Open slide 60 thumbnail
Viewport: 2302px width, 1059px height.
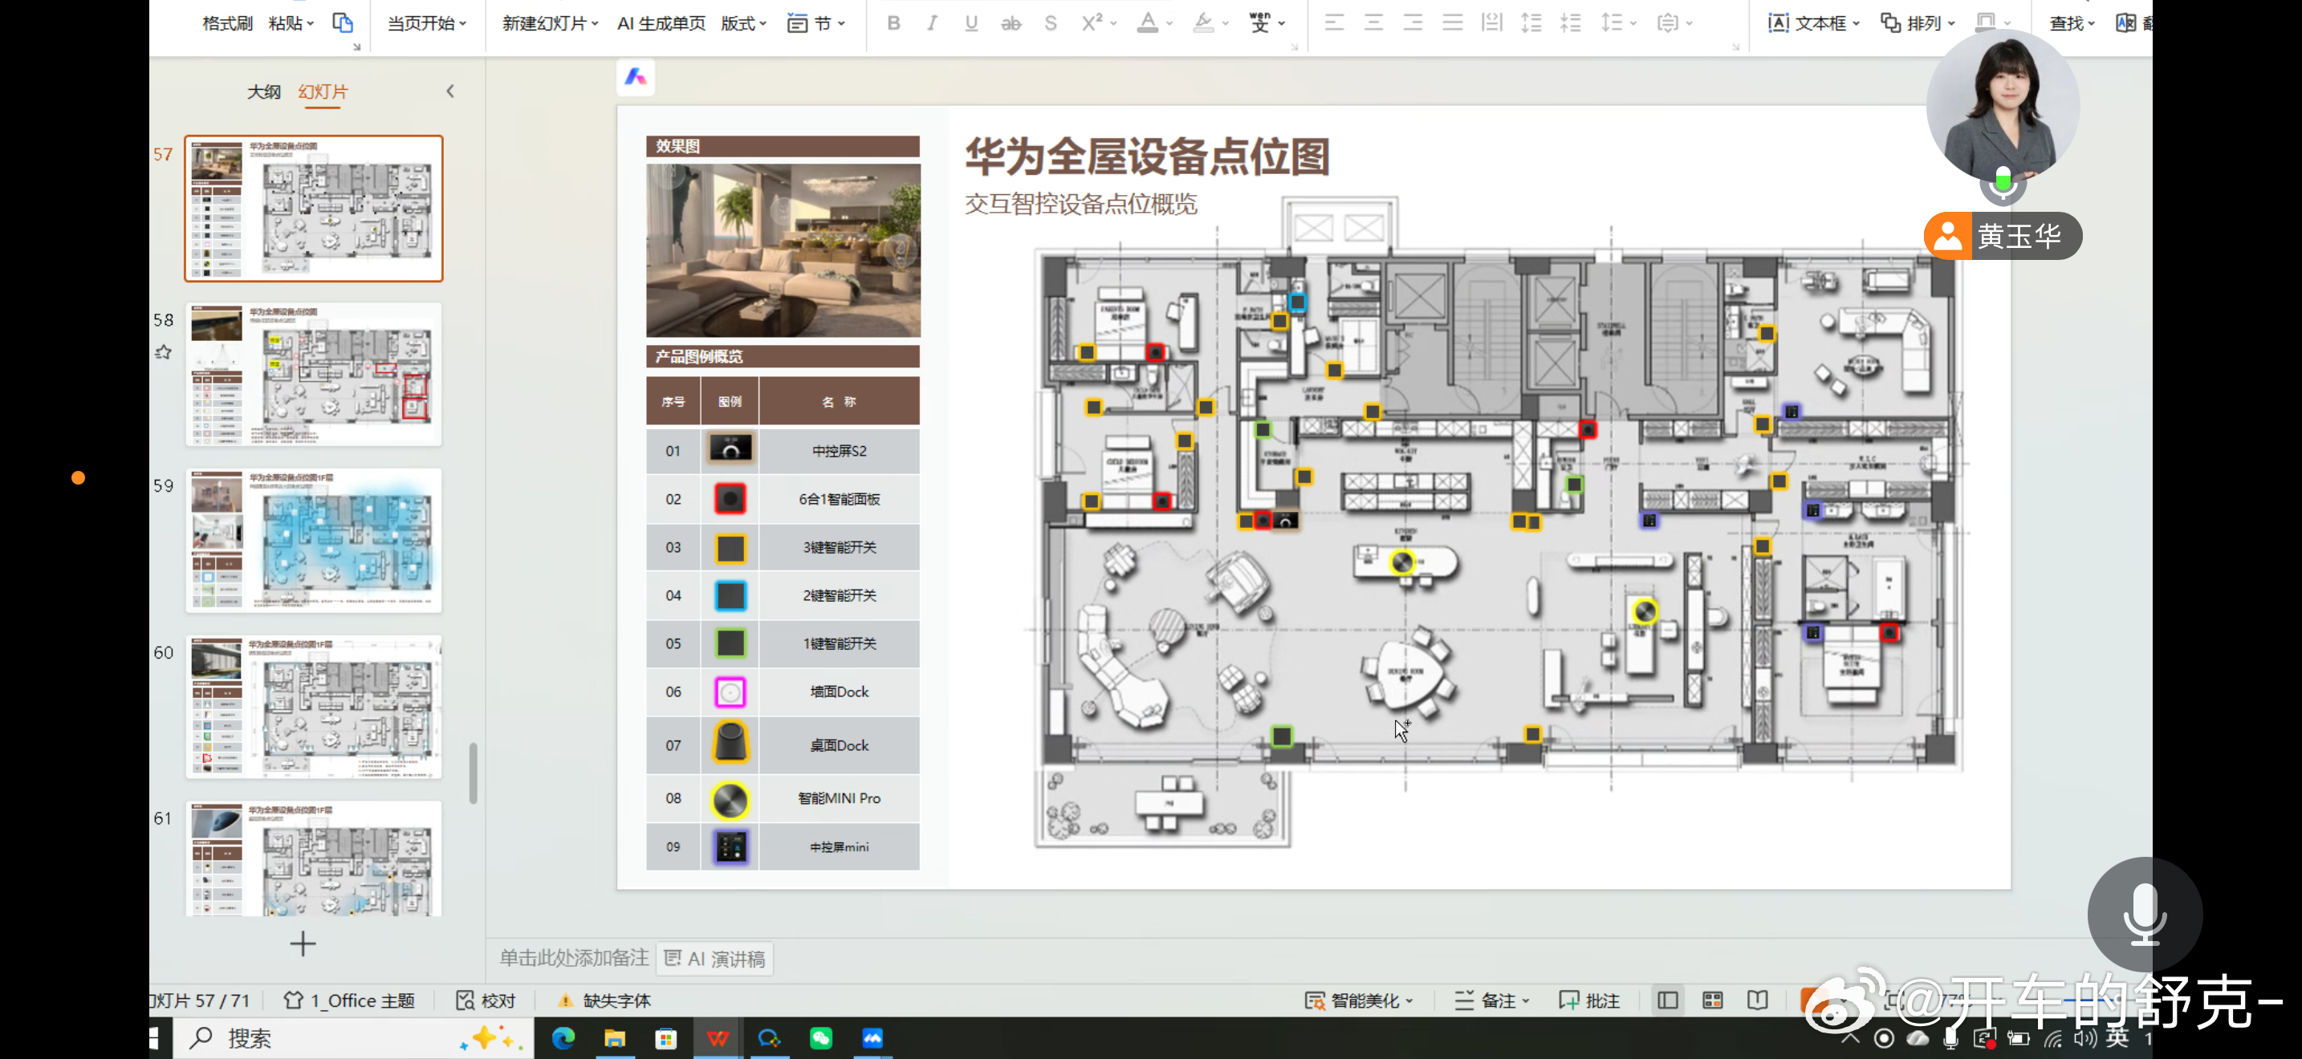pos(314,706)
